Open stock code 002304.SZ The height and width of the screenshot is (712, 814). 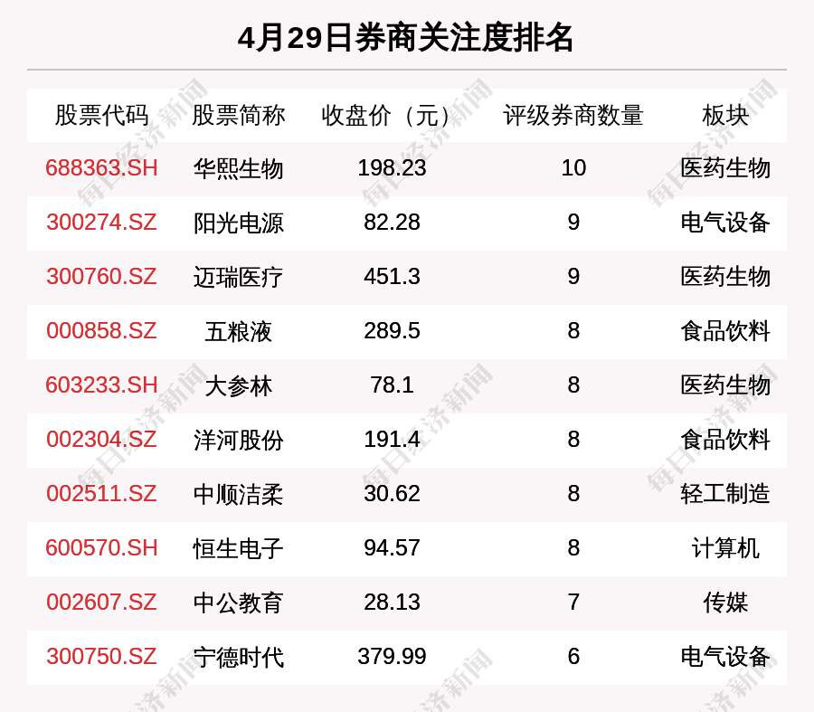(x=101, y=440)
